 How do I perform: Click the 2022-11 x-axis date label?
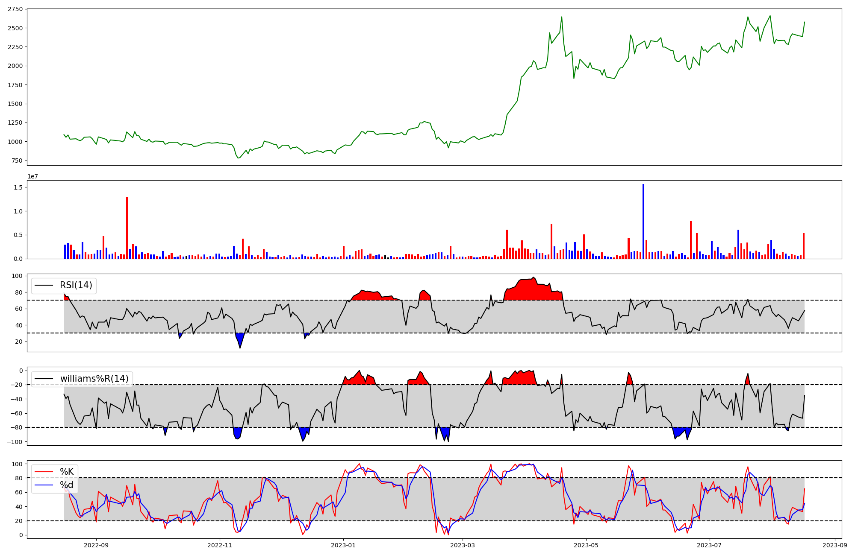[x=219, y=545]
